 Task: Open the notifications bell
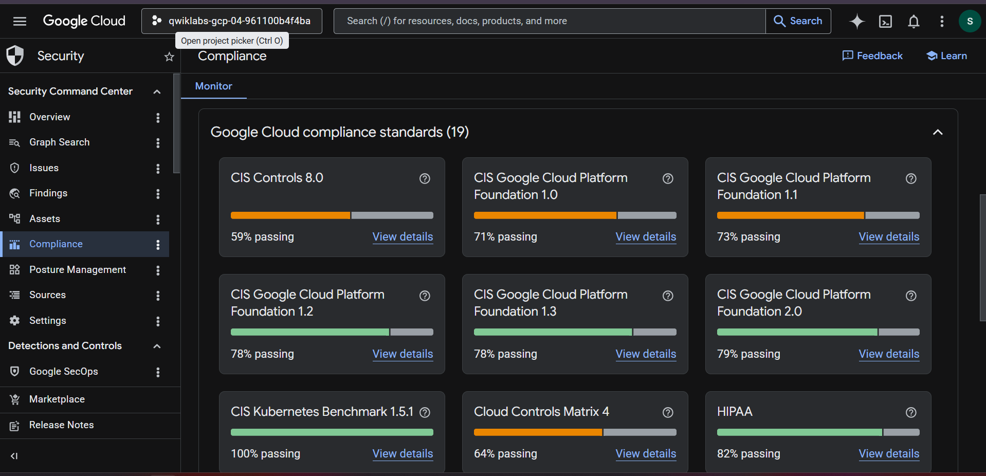coord(914,21)
